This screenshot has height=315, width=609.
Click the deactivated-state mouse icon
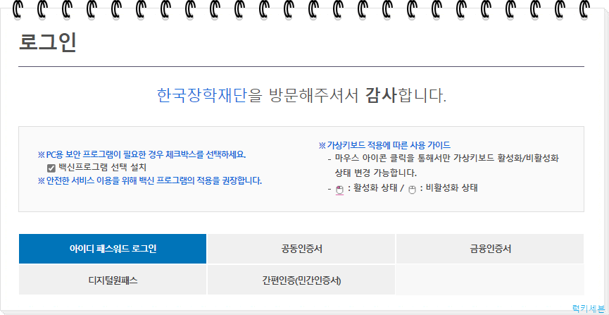coord(412,190)
